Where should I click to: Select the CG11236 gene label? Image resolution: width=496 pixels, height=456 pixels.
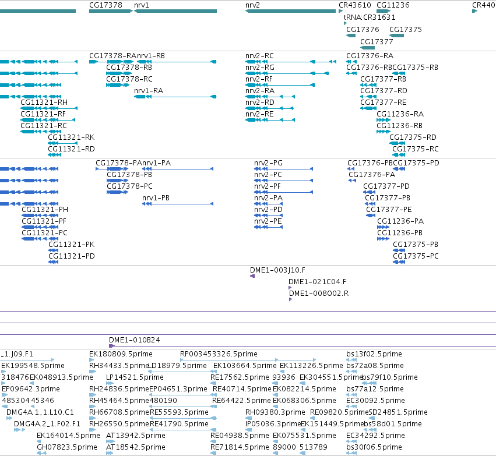(x=393, y=5)
